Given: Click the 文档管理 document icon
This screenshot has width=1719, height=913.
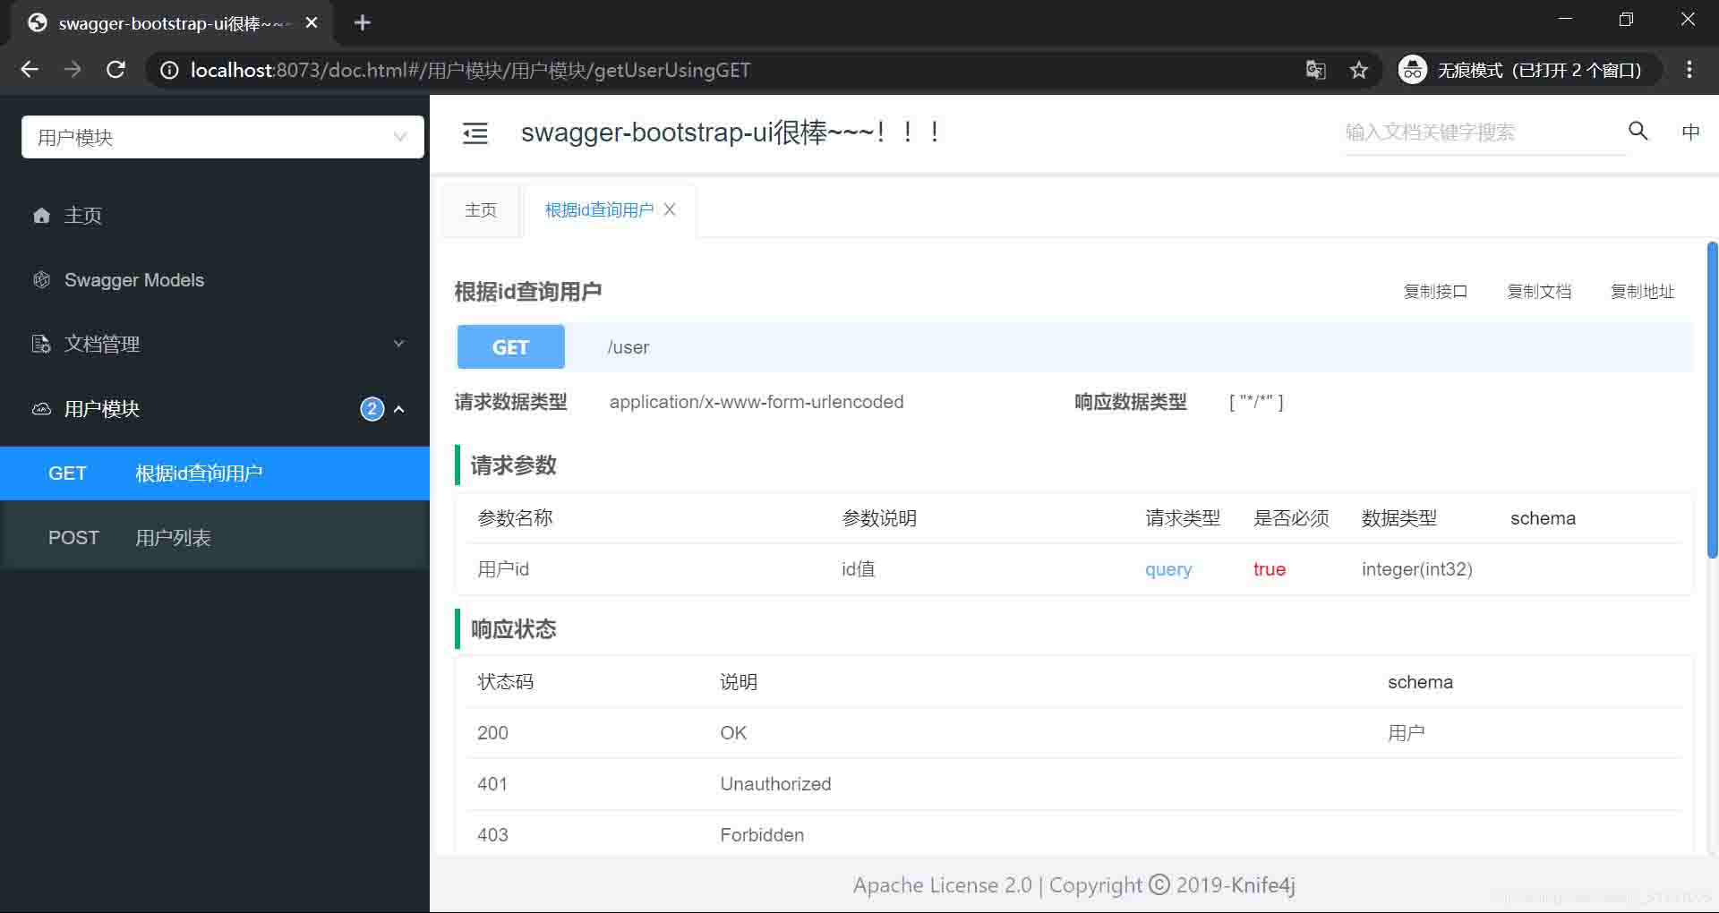Looking at the screenshot, I should tap(41, 345).
